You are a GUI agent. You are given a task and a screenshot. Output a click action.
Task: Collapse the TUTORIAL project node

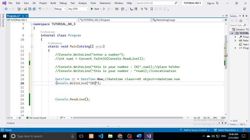click(232, 33)
